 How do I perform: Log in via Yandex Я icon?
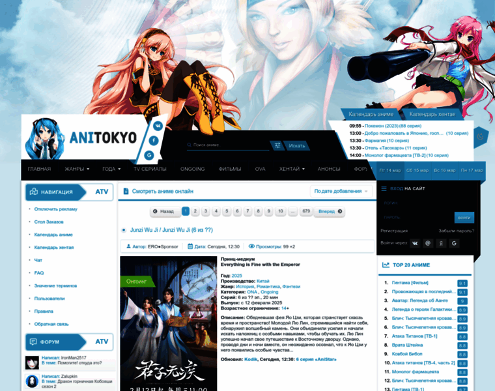[441, 243]
